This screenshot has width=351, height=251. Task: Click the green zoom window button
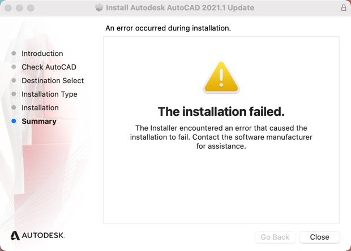point(31,8)
